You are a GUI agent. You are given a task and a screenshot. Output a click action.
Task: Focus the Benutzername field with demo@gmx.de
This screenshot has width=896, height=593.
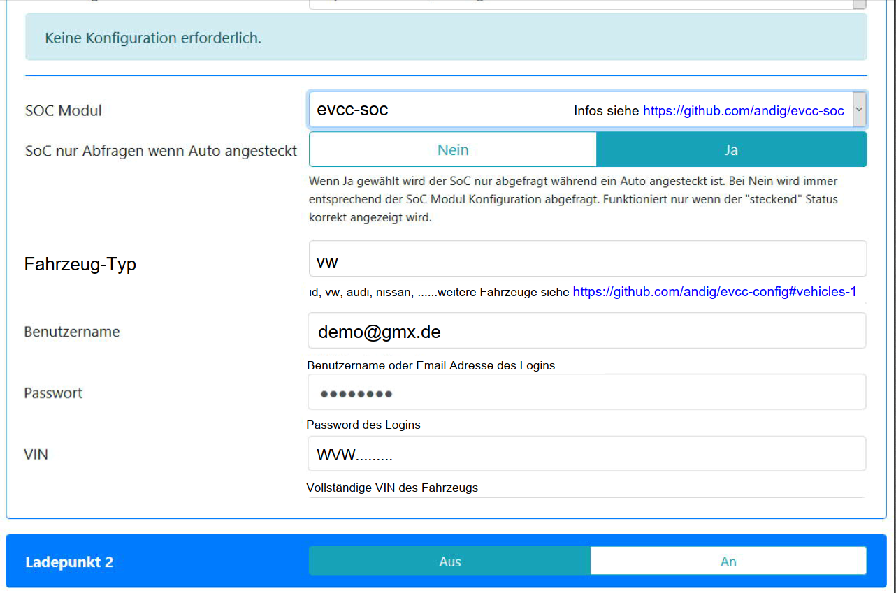point(587,331)
